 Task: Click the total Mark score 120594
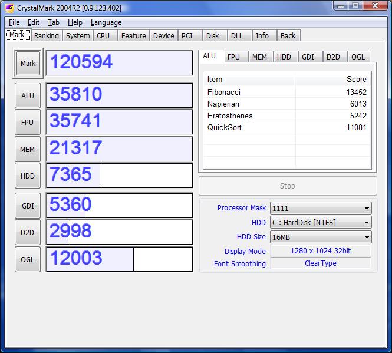tap(120, 62)
